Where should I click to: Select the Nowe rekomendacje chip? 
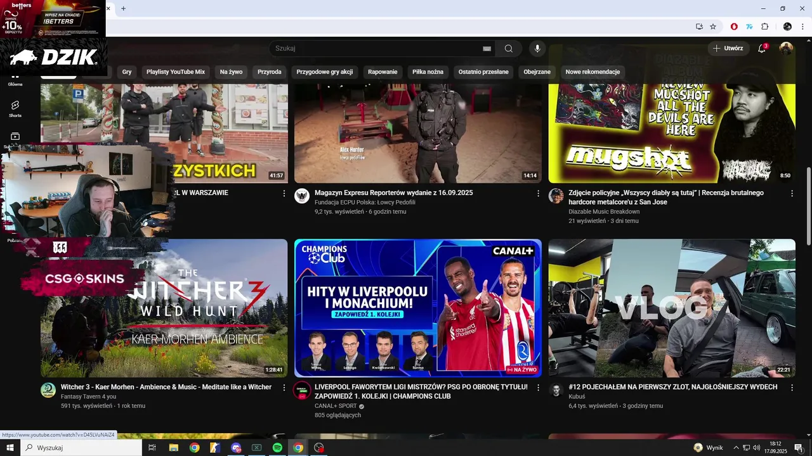pyautogui.click(x=593, y=72)
